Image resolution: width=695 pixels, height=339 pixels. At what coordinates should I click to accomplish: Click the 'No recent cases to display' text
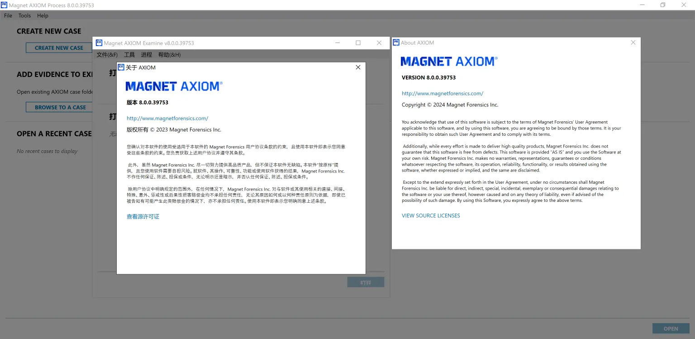click(47, 151)
